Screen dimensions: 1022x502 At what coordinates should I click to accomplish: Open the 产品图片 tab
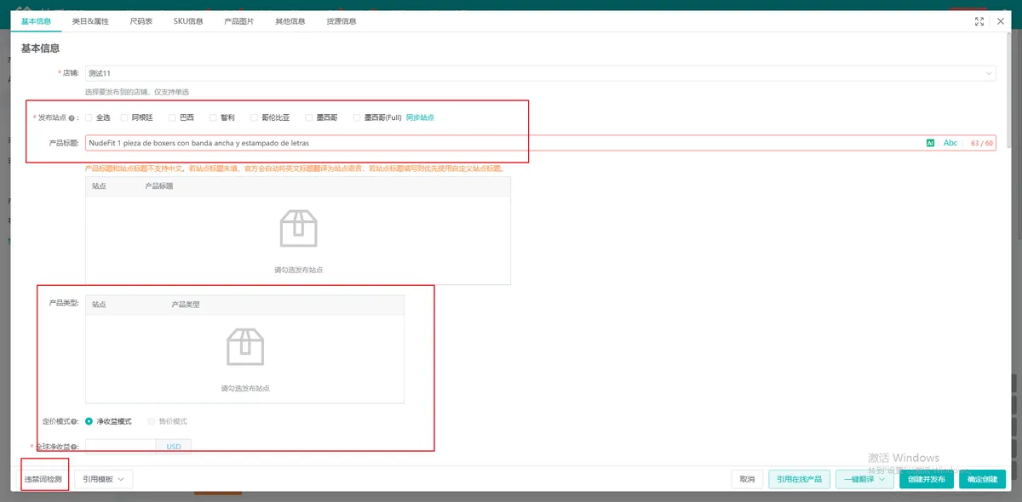(239, 21)
